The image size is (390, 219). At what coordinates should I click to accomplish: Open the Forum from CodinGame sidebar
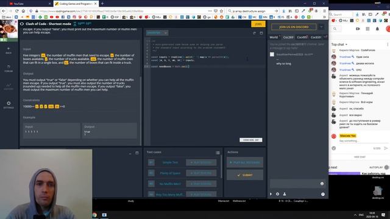9,69
